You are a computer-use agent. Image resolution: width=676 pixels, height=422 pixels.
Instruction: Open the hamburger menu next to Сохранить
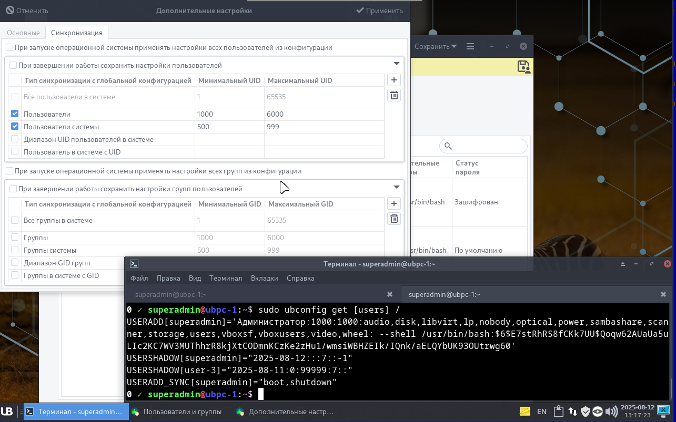coord(470,46)
